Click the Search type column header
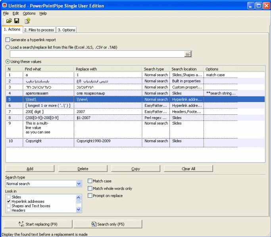The height and width of the screenshot is (237, 271). (x=156, y=69)
